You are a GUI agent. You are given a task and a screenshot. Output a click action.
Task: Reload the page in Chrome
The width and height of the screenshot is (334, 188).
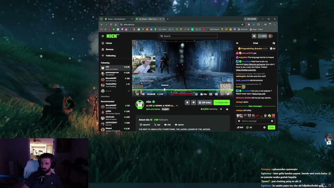[111, 25]
